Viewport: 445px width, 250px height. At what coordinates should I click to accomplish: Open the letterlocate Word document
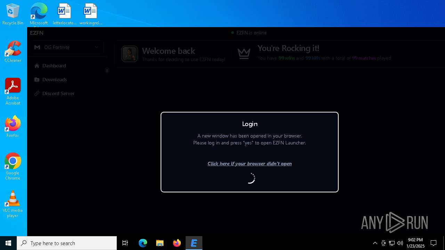coord(64,15)
